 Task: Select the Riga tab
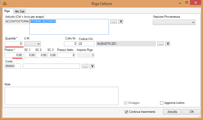point(7,11)
